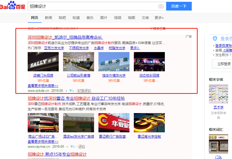The width and height of the screenshot is (232, 159).
Task: Expand the 更多» menu
Action: (x=159, y=18)
